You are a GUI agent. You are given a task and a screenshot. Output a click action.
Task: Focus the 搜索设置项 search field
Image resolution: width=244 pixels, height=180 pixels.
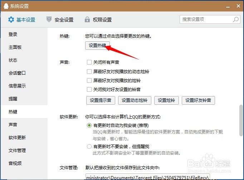(210, 19)
